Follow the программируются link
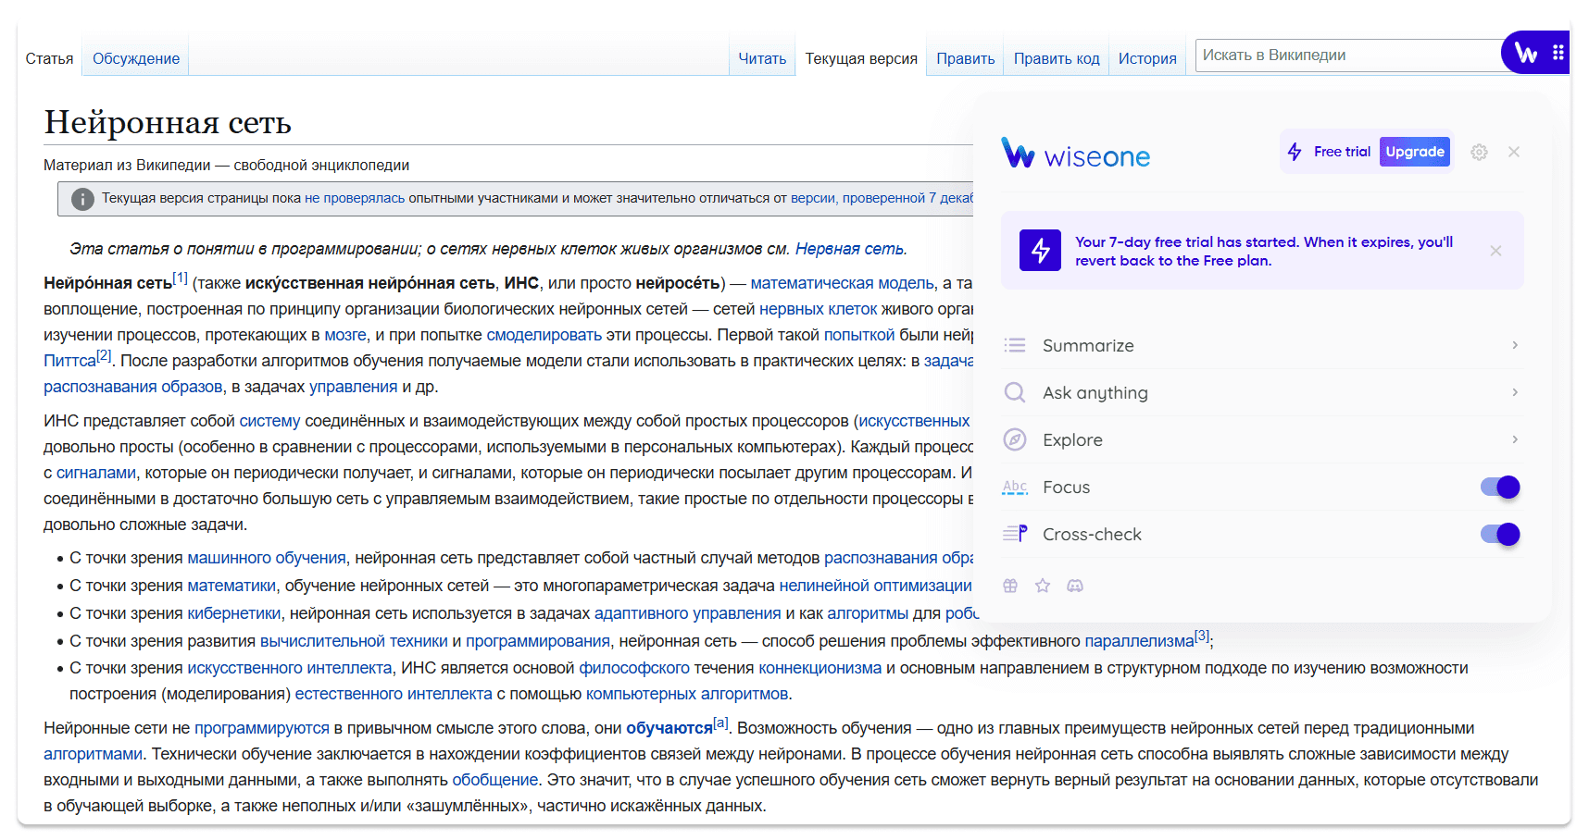The width and height of the screenshot is (1589, 840). [262, 728]
